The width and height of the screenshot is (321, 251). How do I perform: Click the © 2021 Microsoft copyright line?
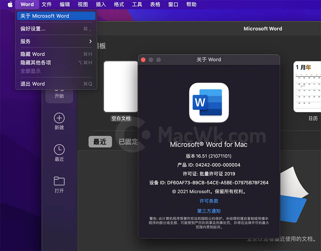tap(209, 192)
